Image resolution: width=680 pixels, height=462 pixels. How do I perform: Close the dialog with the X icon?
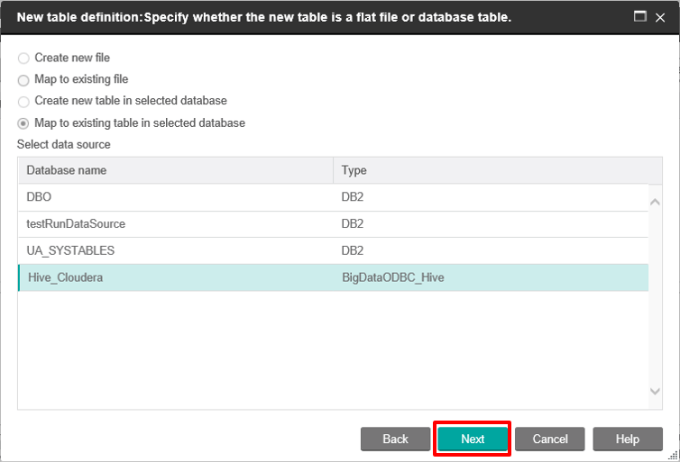click(x=660, y=17)
